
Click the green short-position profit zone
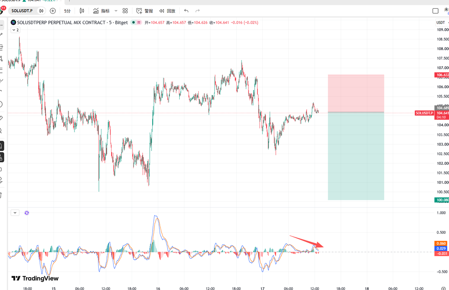356,156
